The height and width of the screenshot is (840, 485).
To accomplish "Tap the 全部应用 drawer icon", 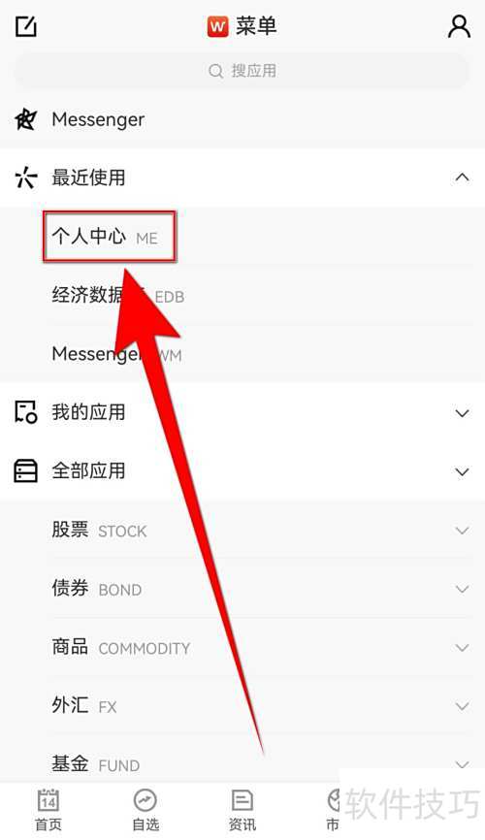I will pyautogui.click(x=26, y=470).
